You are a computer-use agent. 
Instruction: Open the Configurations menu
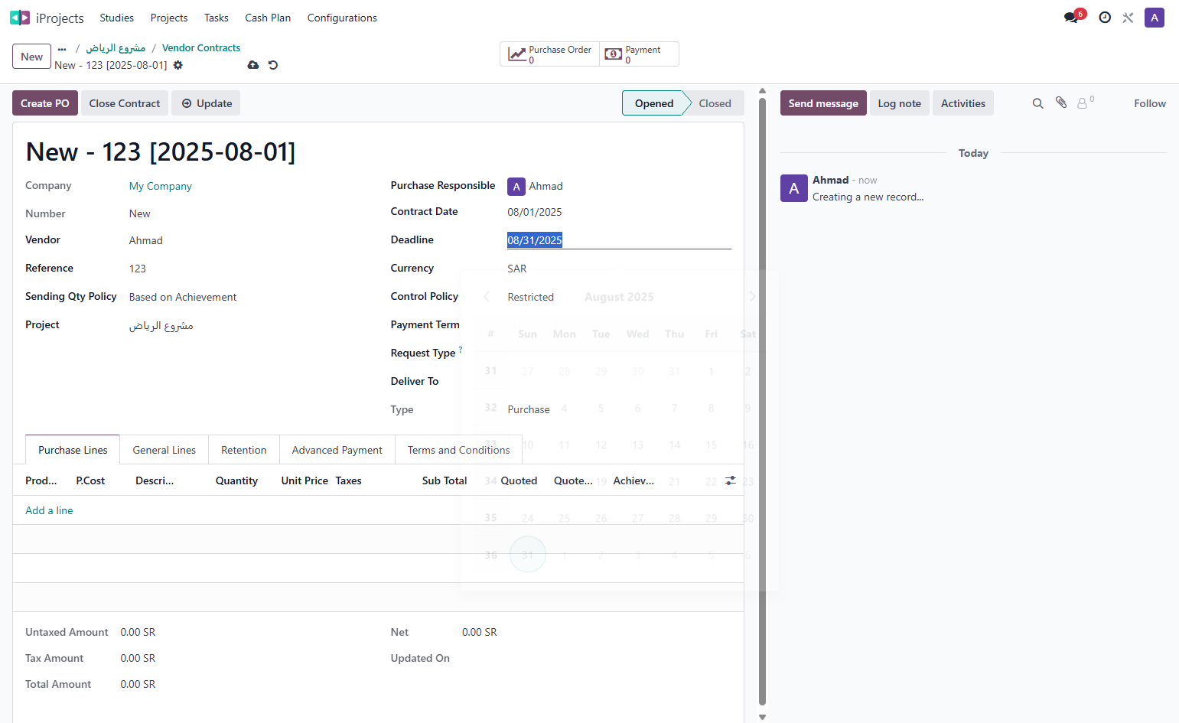[x=342, y=18]
